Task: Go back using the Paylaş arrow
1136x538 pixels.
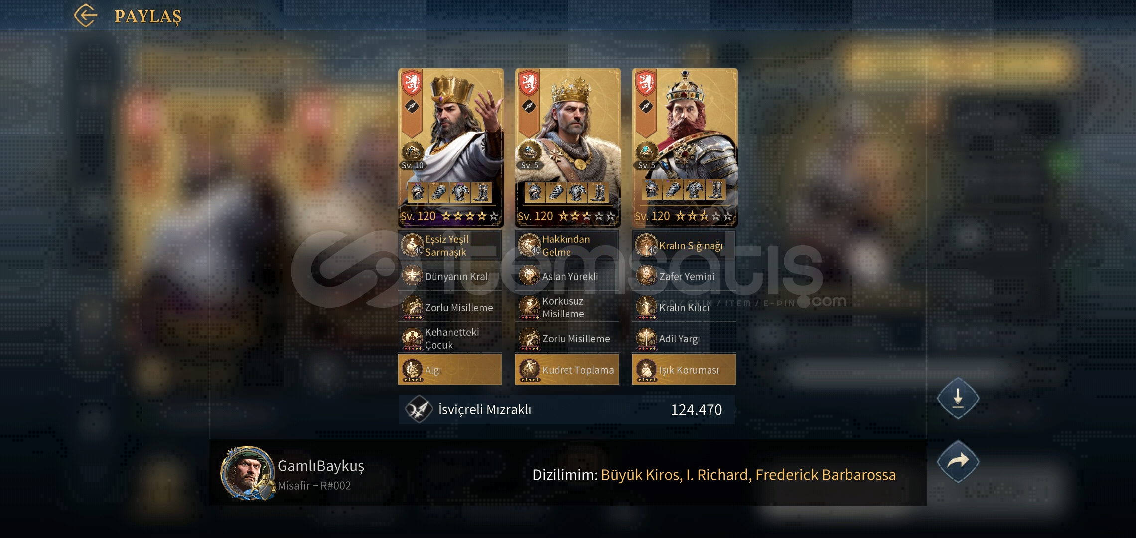Action: click(x=86, y=15)
